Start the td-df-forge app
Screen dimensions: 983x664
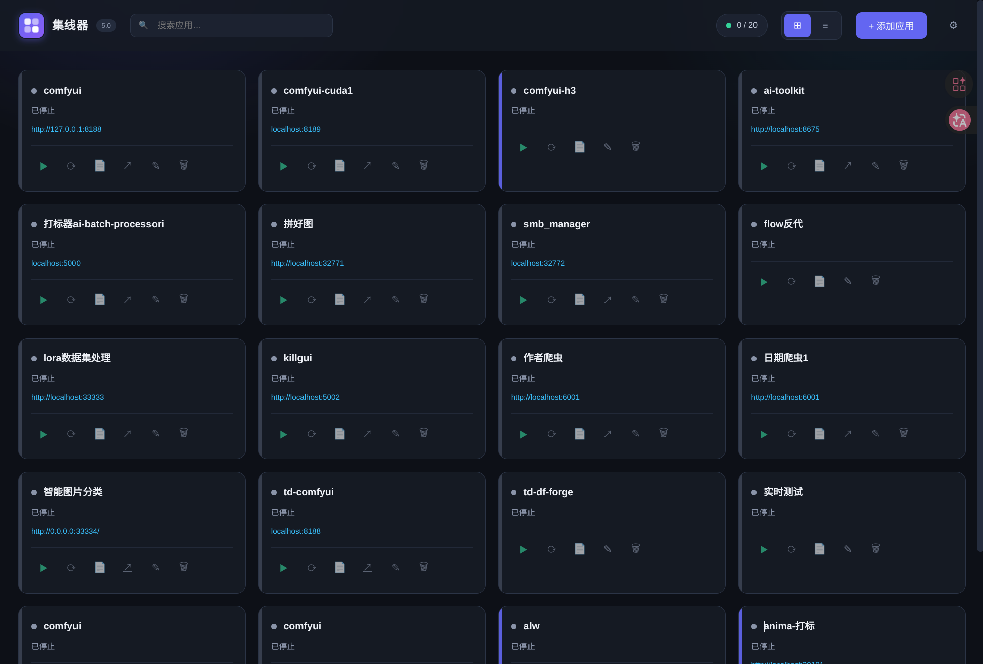click(x=523, y=549)
